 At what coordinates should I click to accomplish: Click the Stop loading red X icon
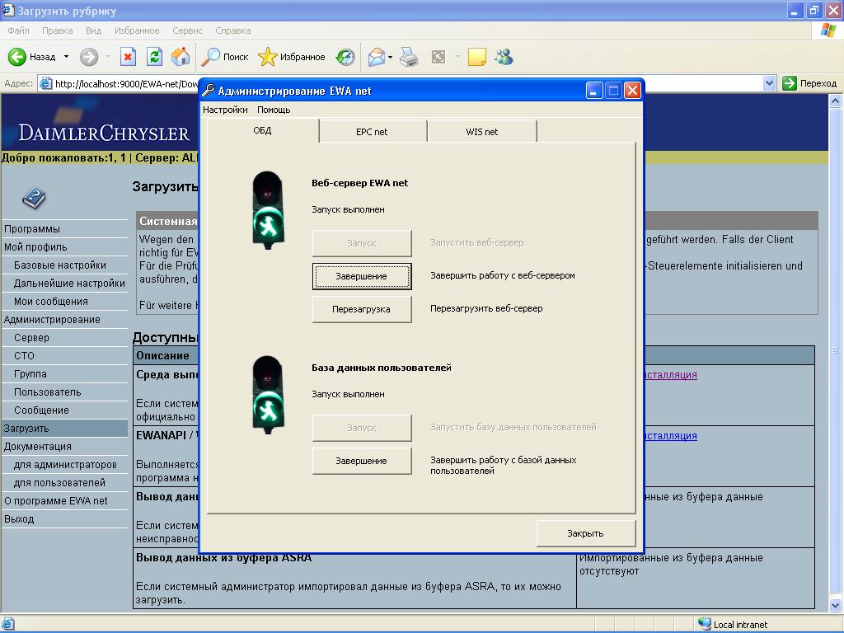coord(128,57)
